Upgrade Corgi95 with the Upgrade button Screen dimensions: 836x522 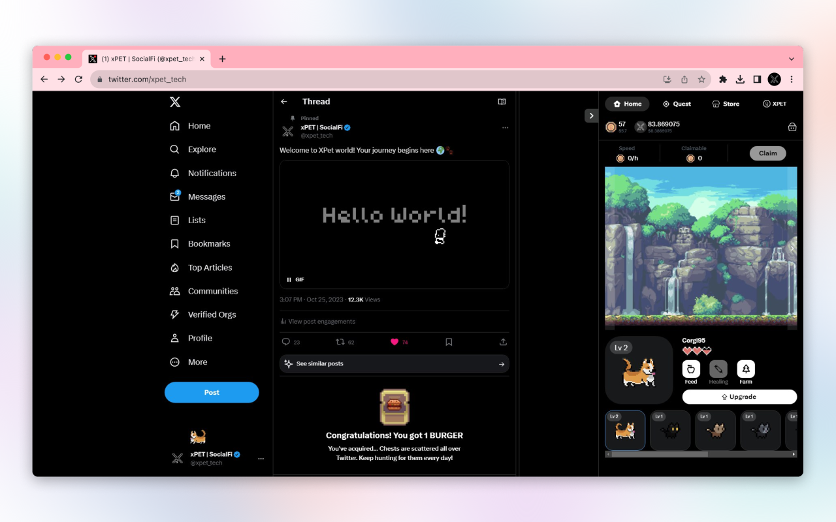click(739, 396)
